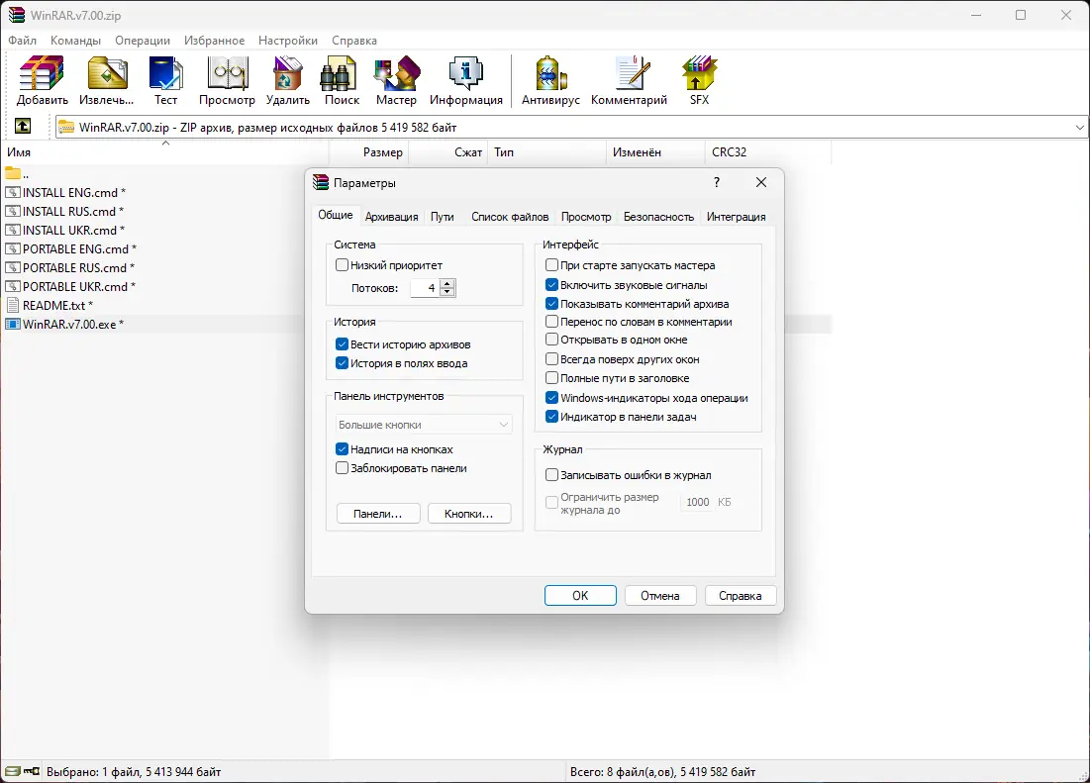The image size is (1090, 783).
Task: Click the Добавить (Add) toolbar icon
Action: pos(42,73)
